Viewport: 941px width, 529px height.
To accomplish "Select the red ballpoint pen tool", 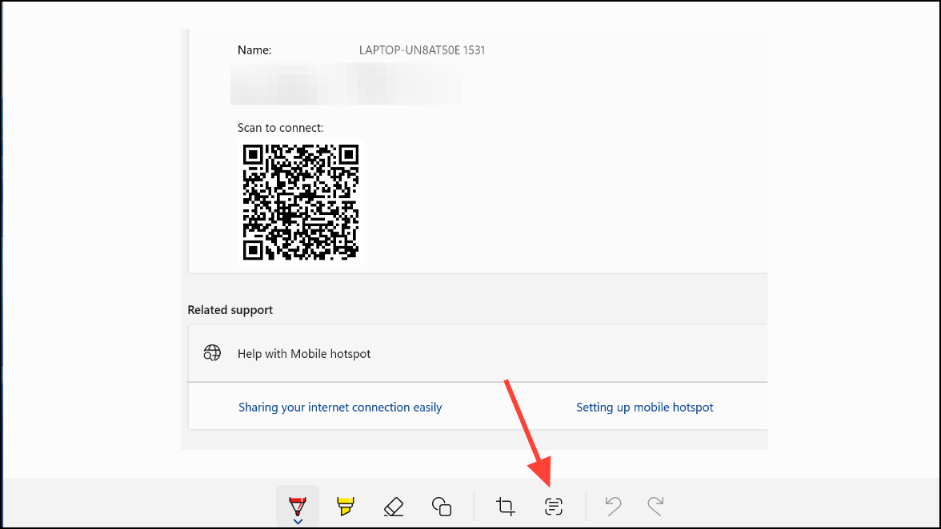I will coord(298,507).
